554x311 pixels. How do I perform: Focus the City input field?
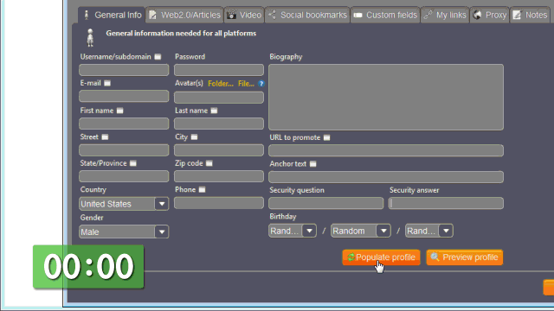click(x=219, y=150)
